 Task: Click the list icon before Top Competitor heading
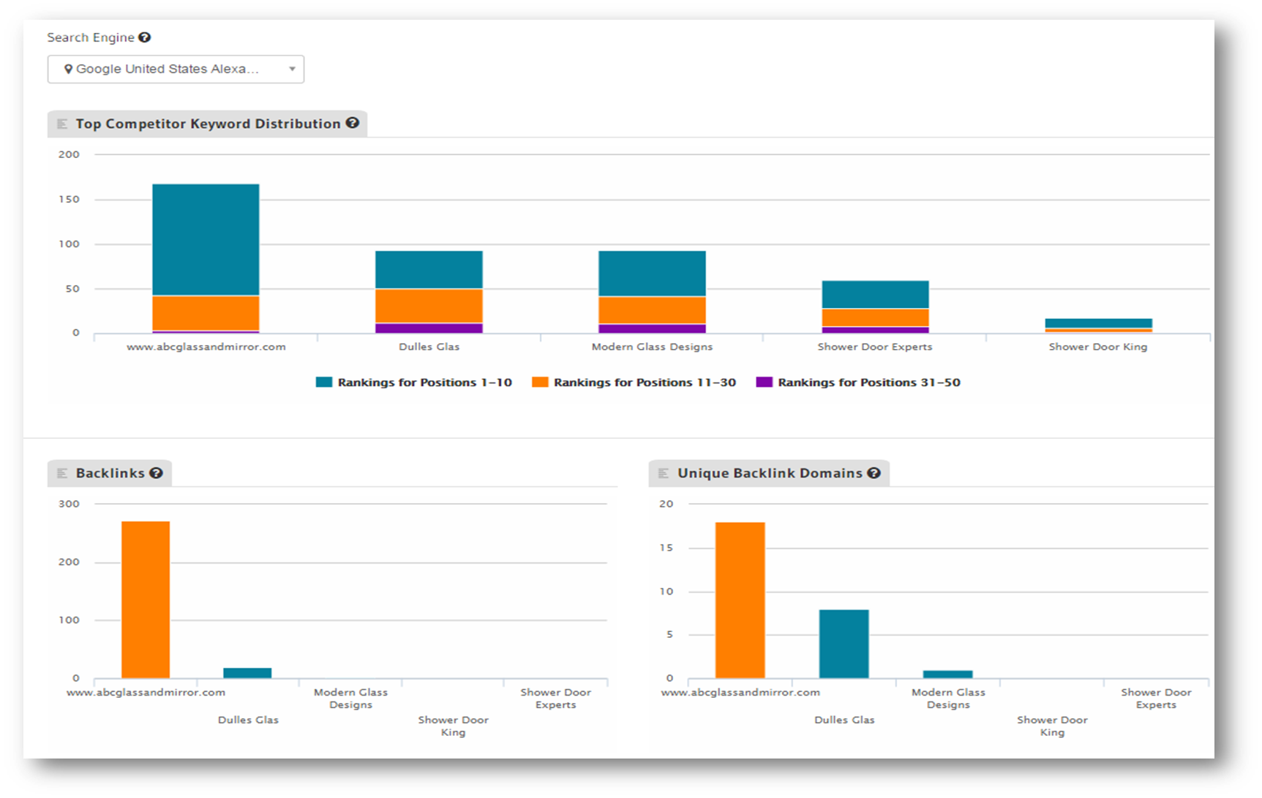coord(62,124)
